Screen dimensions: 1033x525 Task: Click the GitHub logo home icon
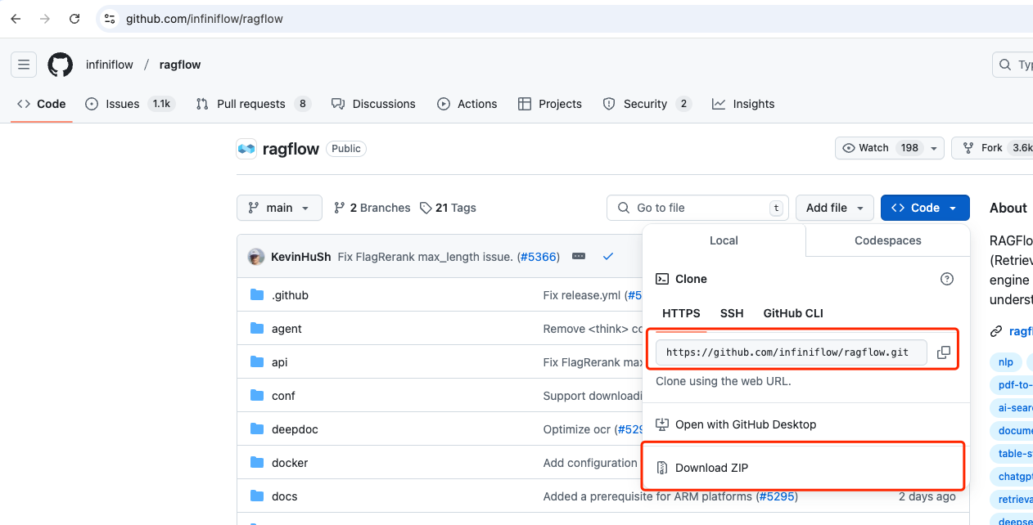pos(60,65)
